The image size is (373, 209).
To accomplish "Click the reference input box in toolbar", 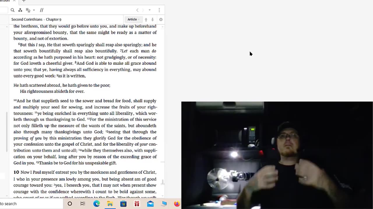I will point(4,10).
